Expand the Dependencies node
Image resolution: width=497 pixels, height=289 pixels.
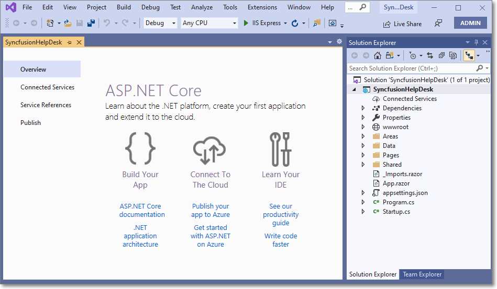[363, 108]
